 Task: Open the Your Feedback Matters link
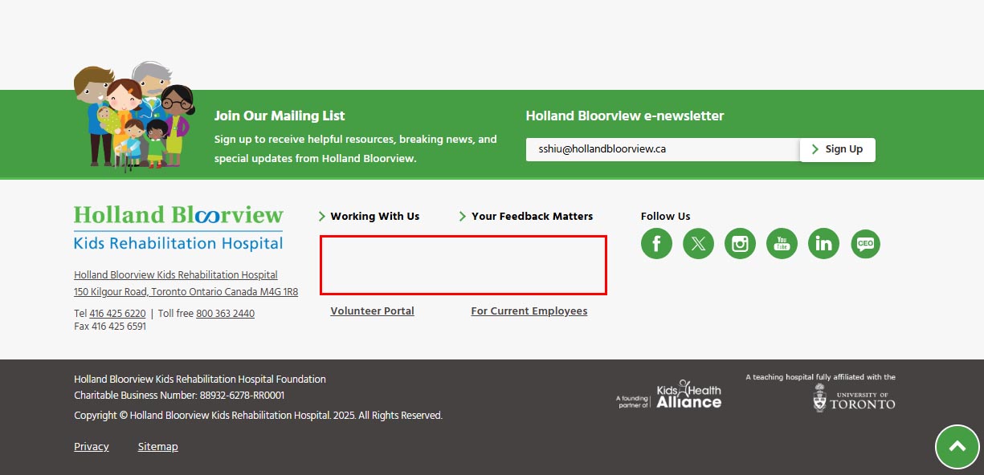532,217
